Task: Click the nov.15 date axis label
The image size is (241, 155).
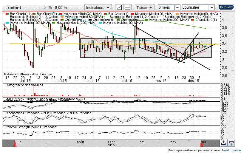Action: (161, 81)
